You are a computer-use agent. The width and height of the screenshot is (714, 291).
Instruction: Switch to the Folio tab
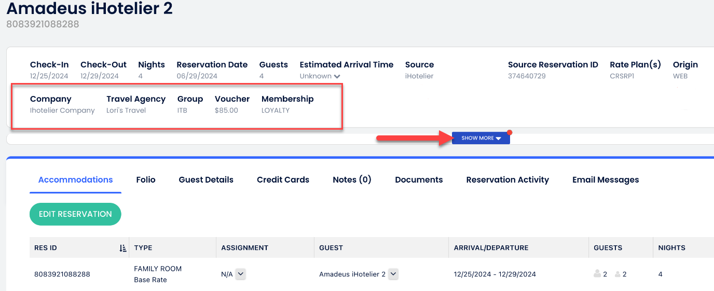pyautogui.click(x=146, y=180)
